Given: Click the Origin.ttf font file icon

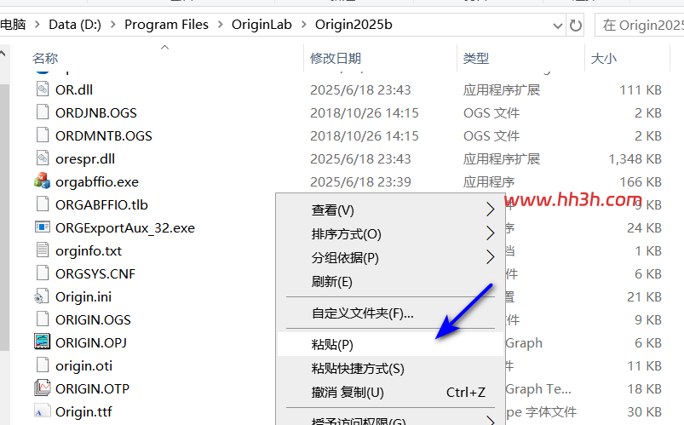Looking at the screenshot, I should click(43, 411).
